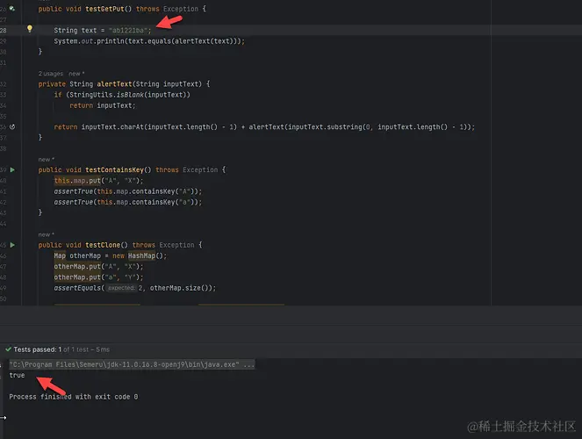Click the run-test gutter icon beside testGetPut

point(12,9)
